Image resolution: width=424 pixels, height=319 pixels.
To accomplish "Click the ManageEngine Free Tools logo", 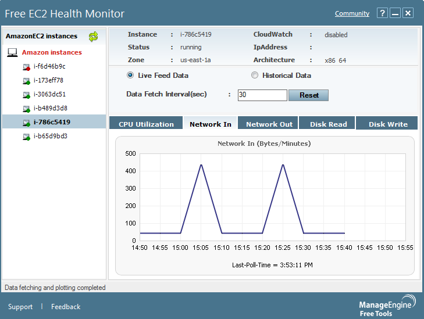I will pos(387,306).
